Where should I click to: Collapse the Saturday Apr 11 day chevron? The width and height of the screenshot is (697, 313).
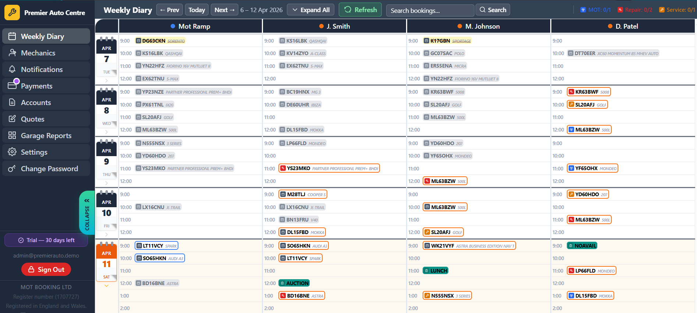coord(106,286)
